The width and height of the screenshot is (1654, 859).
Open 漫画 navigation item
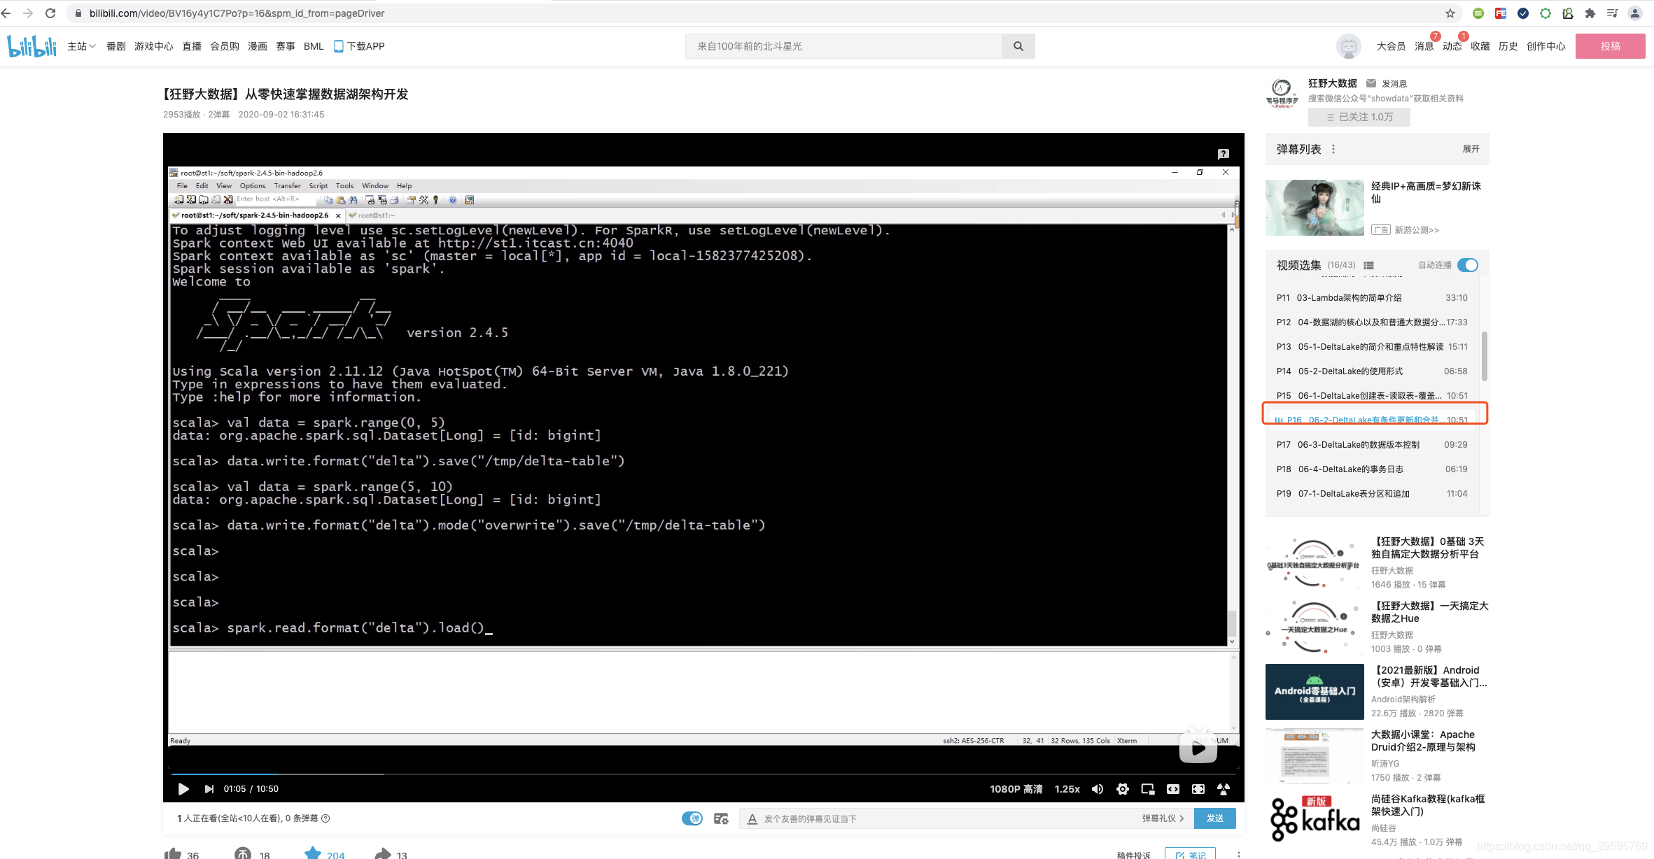click(x=258, y=46)
